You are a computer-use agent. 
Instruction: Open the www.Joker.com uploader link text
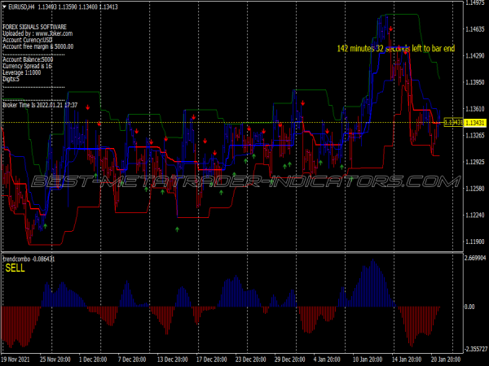coord(53,33)
